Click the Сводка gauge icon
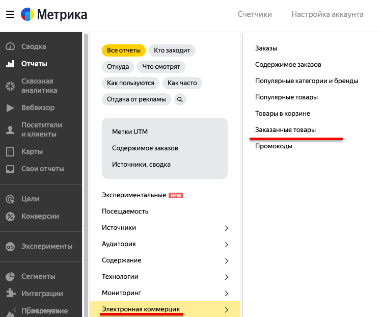The image size is (381, 317). click(10, 46)
